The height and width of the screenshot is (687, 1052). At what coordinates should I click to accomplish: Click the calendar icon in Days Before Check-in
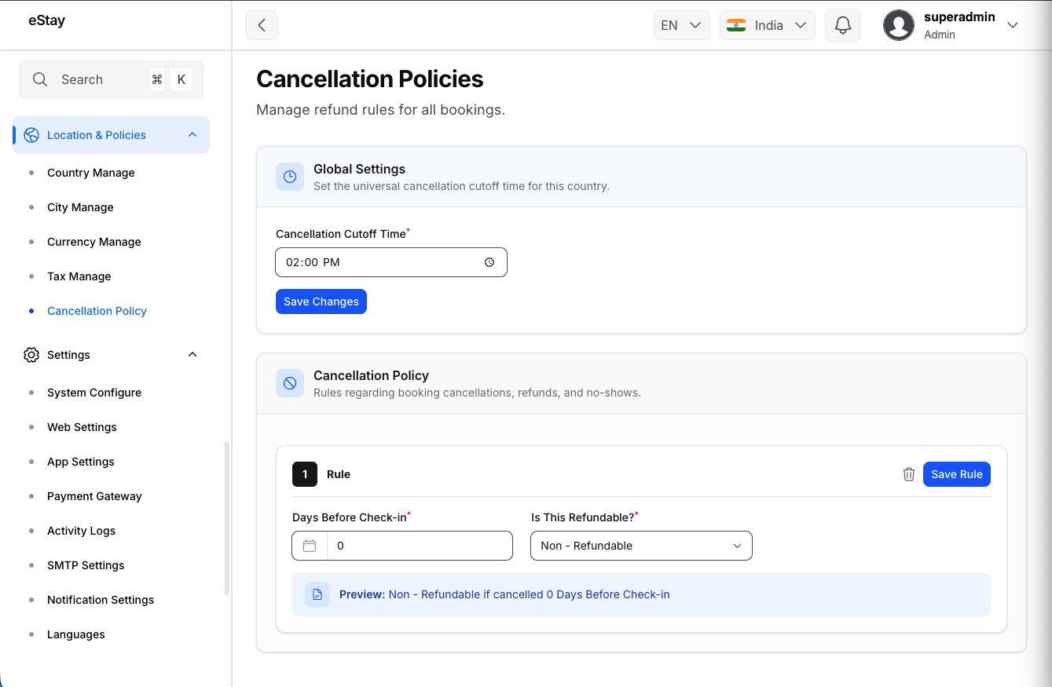click(310, 546)
